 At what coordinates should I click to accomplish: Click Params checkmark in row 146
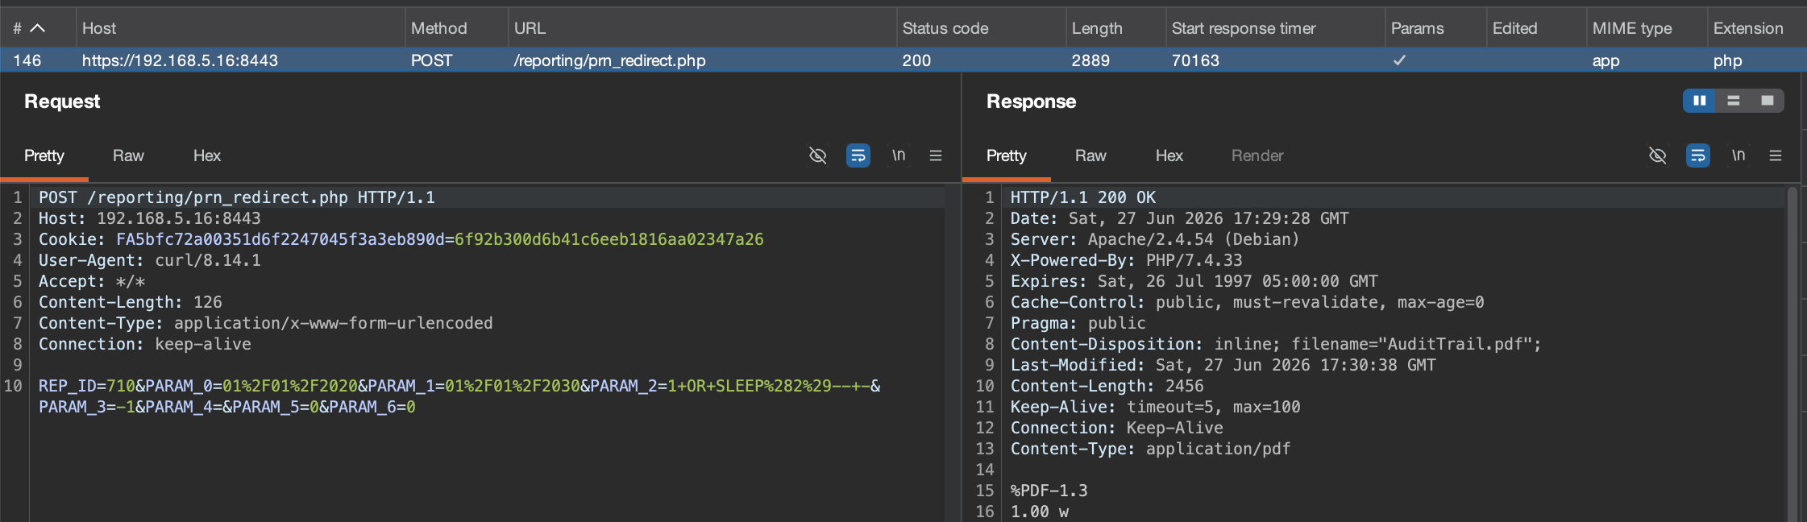1400,60
